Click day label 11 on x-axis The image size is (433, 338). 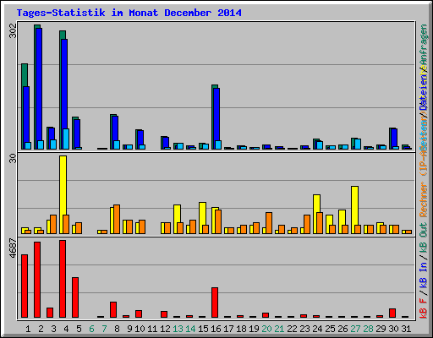152,329
